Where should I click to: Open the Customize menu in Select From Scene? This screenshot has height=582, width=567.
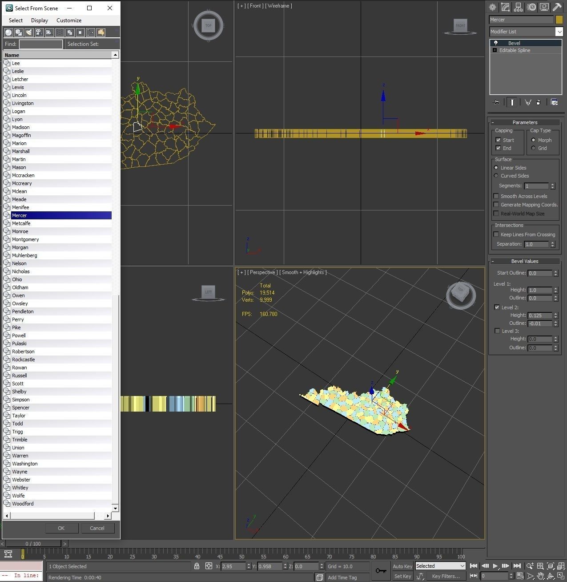coord(69,20)
